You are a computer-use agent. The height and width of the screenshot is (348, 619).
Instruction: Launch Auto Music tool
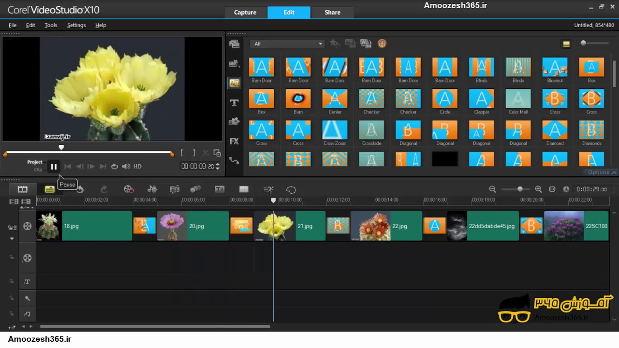pyautogui.click(x=175, y=189)
